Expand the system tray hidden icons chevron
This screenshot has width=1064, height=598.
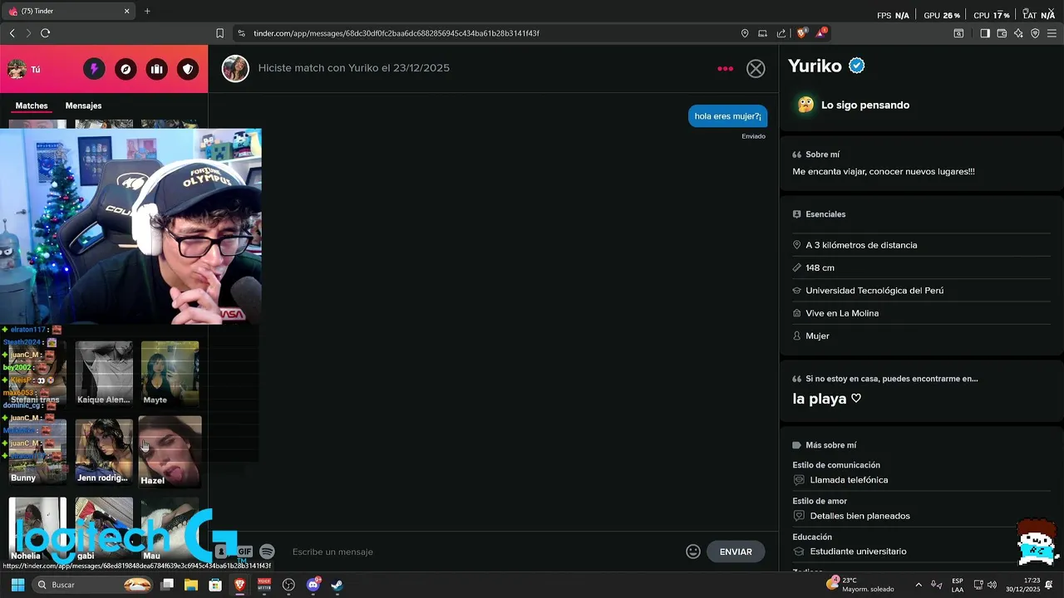919,585
